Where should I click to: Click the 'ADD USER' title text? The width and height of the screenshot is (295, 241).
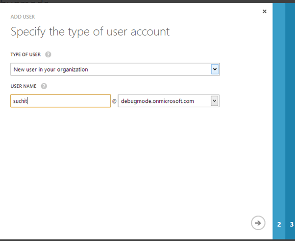[x=23, y=17]
